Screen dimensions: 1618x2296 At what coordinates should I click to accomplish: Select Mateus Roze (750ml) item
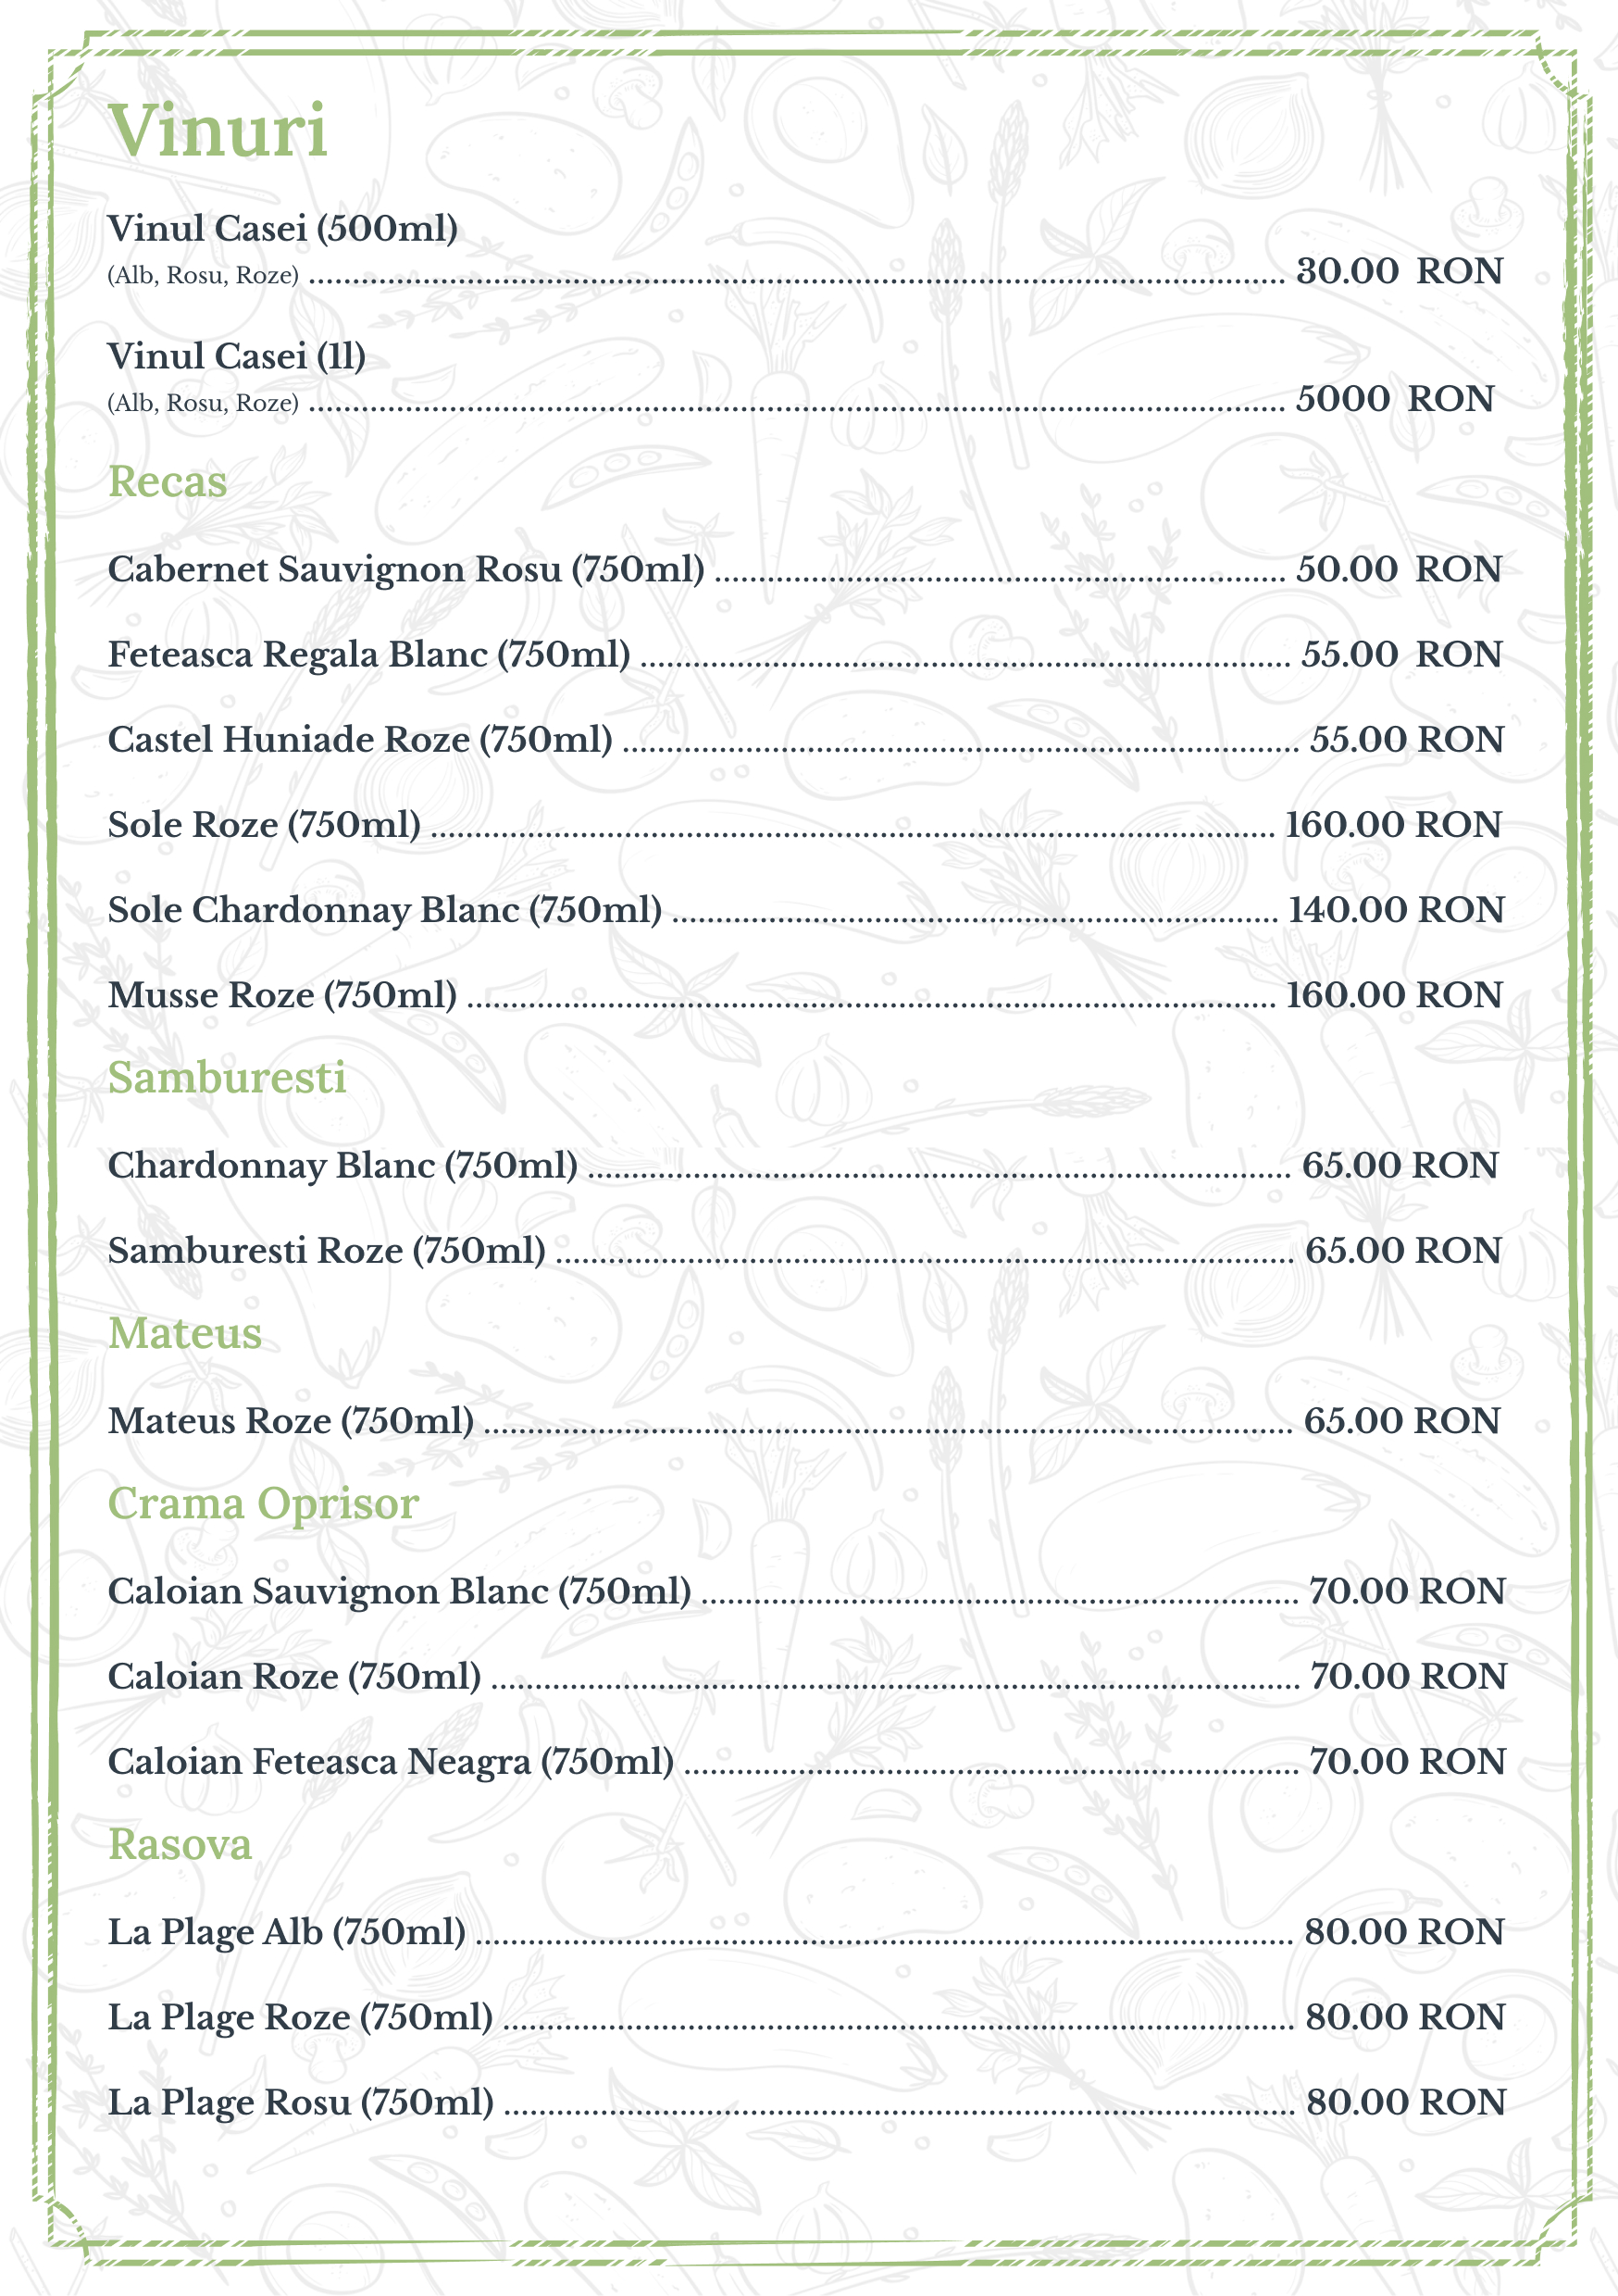point(290,1421)
